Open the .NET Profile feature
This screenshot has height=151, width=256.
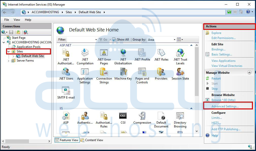[142, 55]
